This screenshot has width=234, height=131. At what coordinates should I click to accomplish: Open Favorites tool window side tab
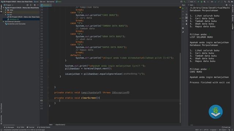pos(1,120)
